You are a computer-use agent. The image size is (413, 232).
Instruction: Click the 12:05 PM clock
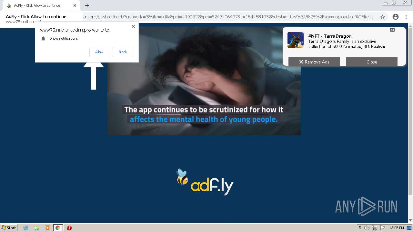tap(397, 228)
